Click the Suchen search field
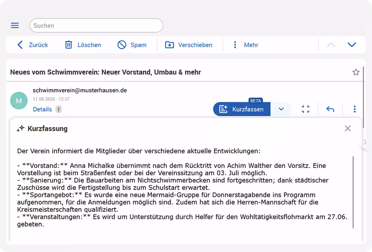Image resolution: width=372 pixels, height=252 pixels. coord(96,25)
